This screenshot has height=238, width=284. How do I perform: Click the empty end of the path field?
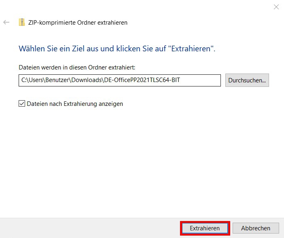[202, 80]
